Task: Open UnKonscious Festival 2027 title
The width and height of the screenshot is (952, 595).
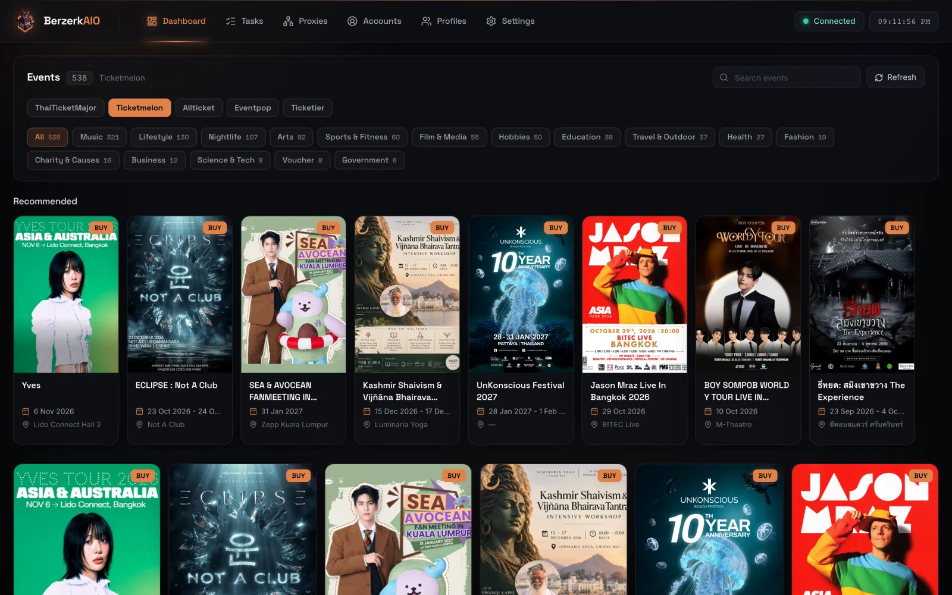Action: tap(521, 391)
